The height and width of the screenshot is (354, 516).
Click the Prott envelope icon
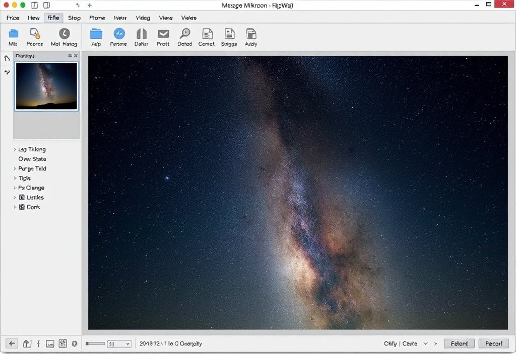pos(163,37)
